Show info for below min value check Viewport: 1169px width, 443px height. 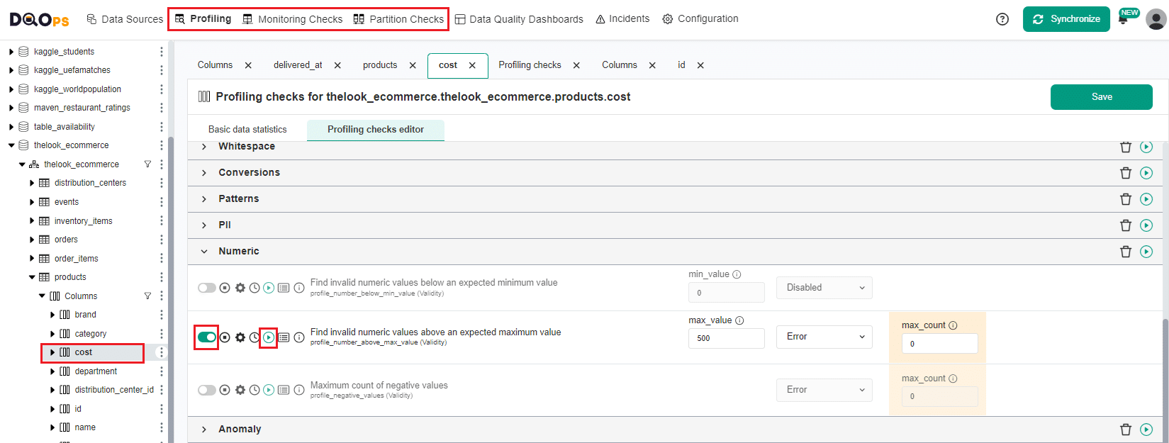(299, 288)
